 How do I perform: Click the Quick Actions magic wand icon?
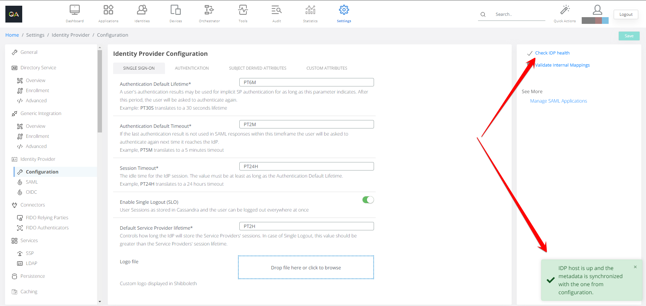(x=565, y=10)
